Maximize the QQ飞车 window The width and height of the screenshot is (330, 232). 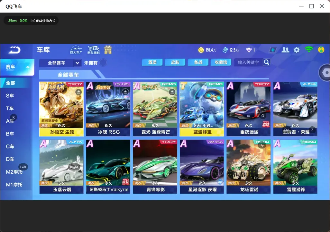click(312, 6)
